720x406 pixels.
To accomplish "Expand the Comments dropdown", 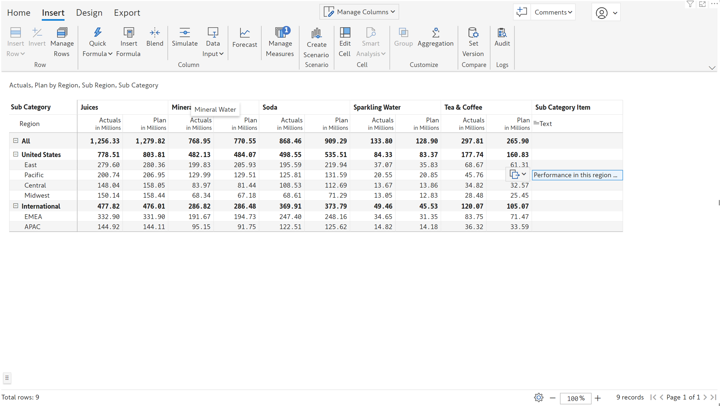I will pos(553,12).
